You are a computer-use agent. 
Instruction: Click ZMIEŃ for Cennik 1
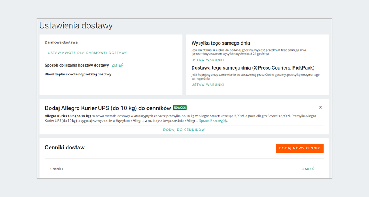coord(308,169)
